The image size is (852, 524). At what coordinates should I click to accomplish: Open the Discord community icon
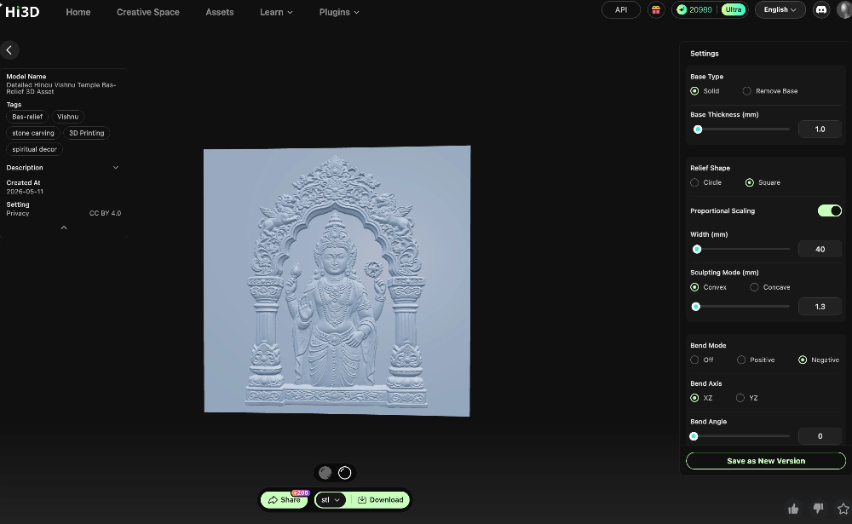coord(821,9)
